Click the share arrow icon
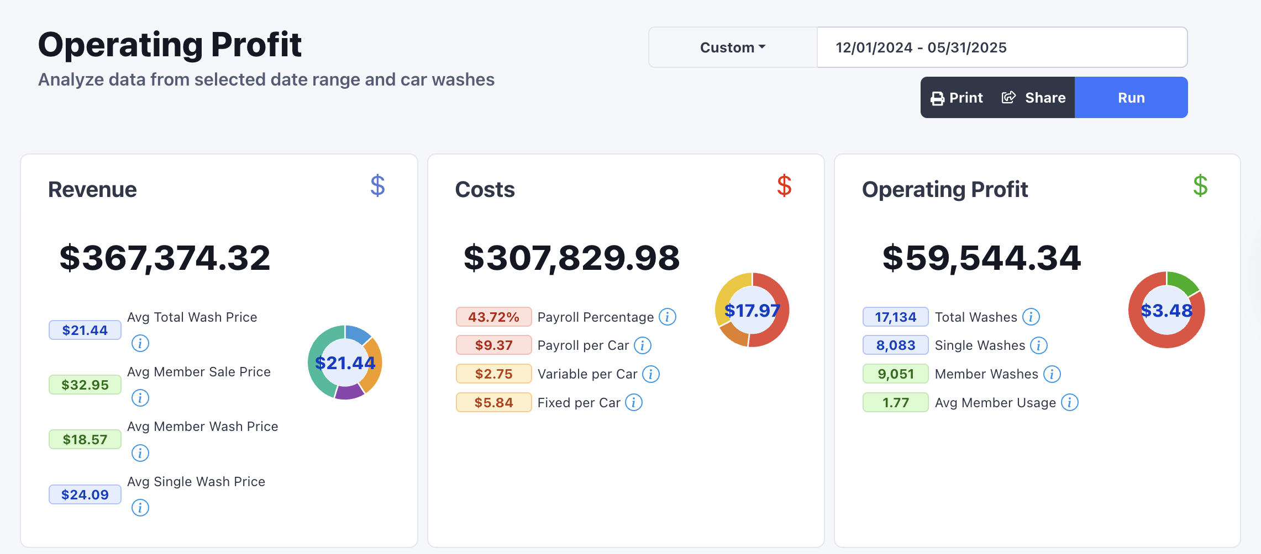 pos(1009,98)
